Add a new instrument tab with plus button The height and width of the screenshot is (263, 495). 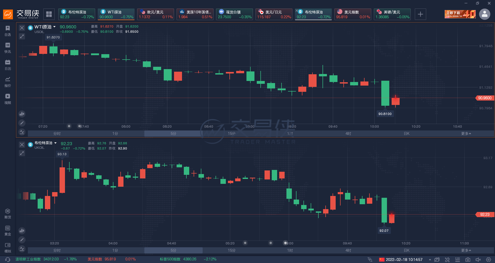coord(420,14)
